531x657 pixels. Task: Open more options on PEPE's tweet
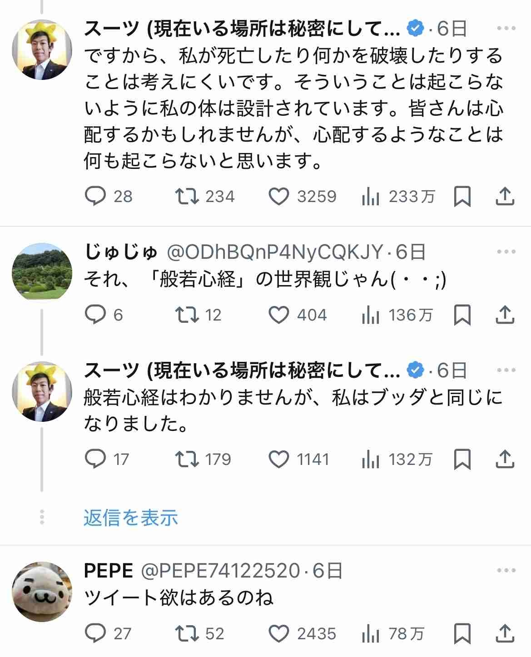[x=506, y=571]
